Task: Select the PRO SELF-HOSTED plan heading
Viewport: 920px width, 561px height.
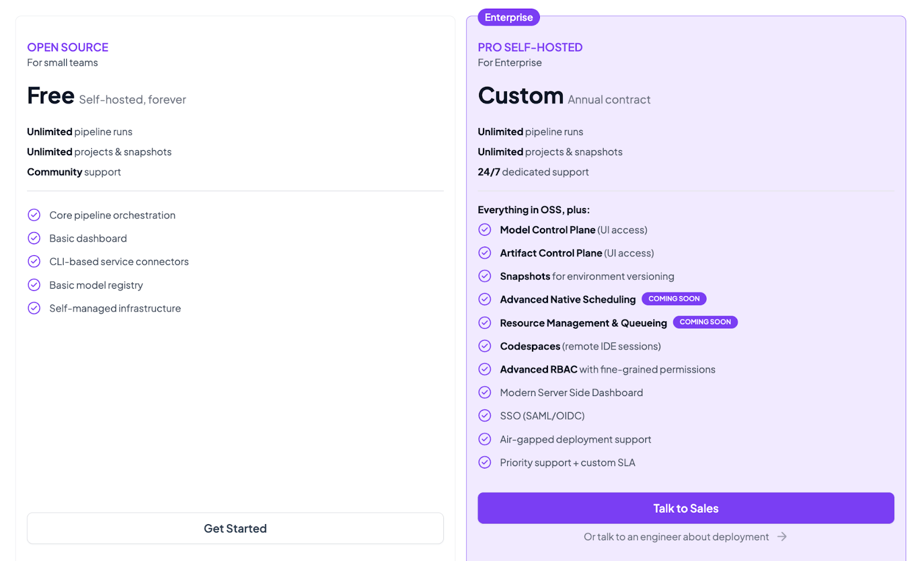Action: coord(530,47)
